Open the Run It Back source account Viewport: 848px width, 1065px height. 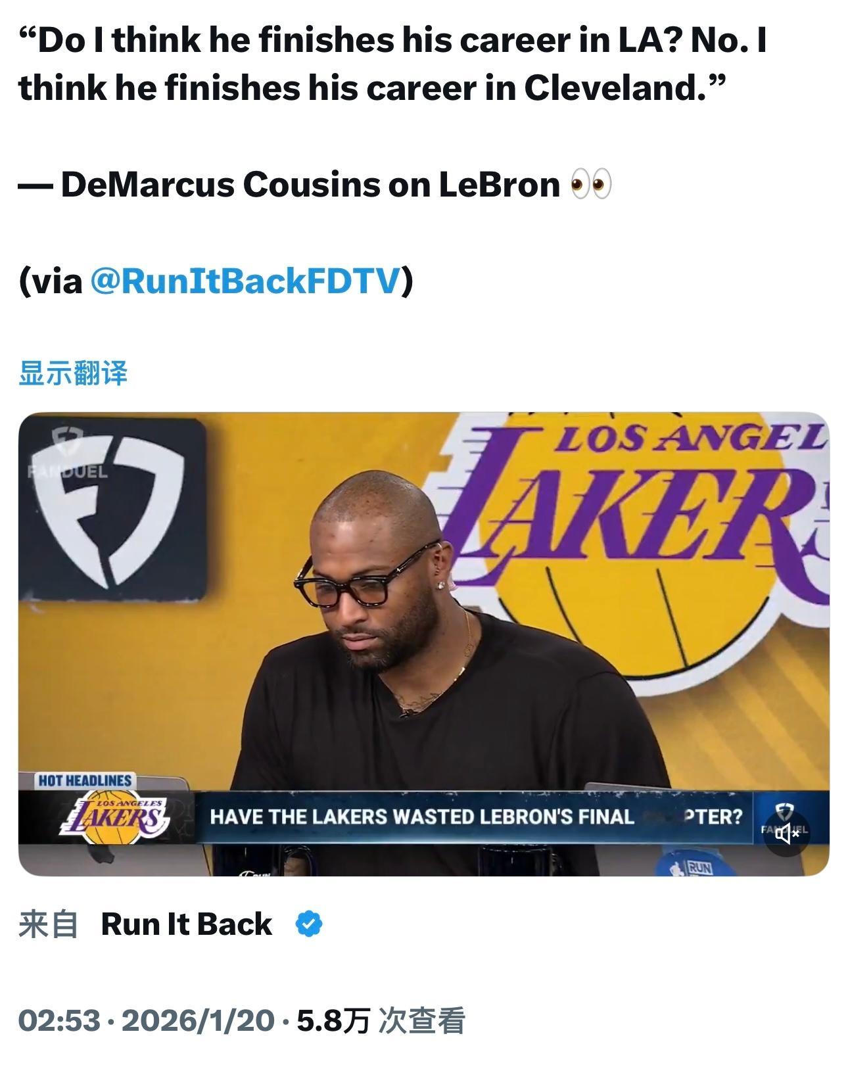[186, 924]
